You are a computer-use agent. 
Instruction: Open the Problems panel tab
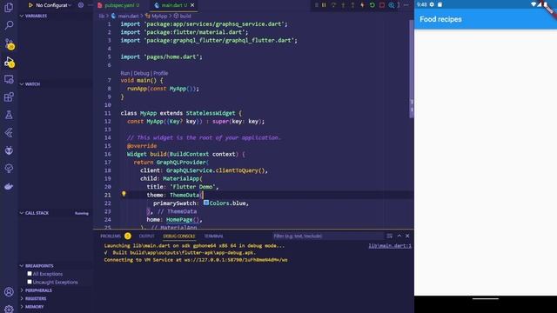click(x=116, y=236)
